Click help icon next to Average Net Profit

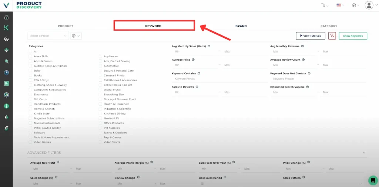coord(58,162)
